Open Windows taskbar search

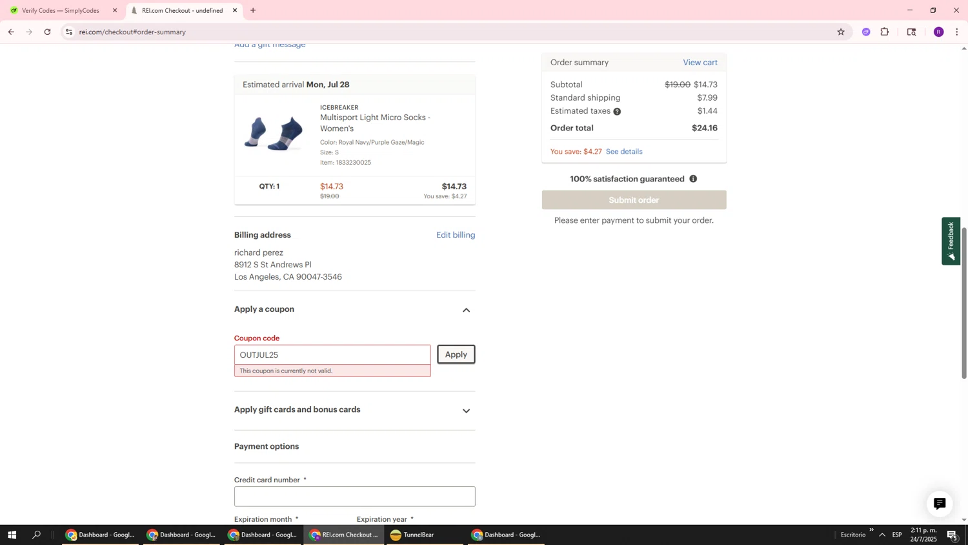pyautogui.click(x=37, y=535)
